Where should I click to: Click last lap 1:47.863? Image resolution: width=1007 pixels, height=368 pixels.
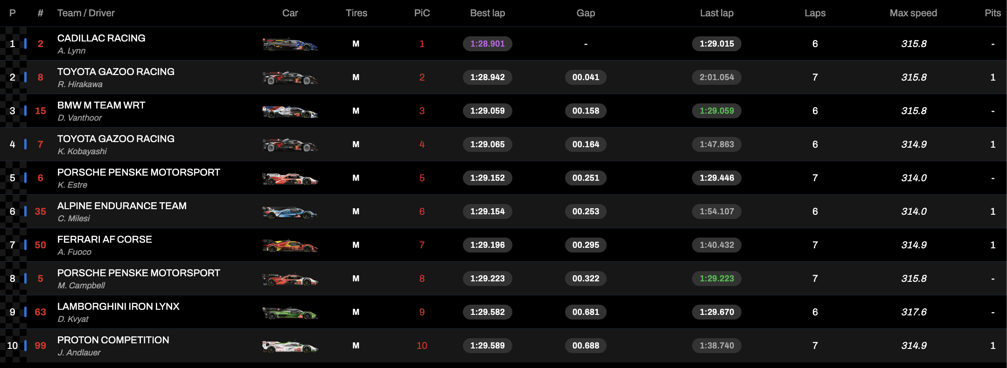(x=717, y=144)
